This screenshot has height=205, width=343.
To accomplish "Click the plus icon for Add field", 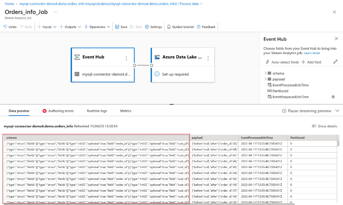I will 303,62.
